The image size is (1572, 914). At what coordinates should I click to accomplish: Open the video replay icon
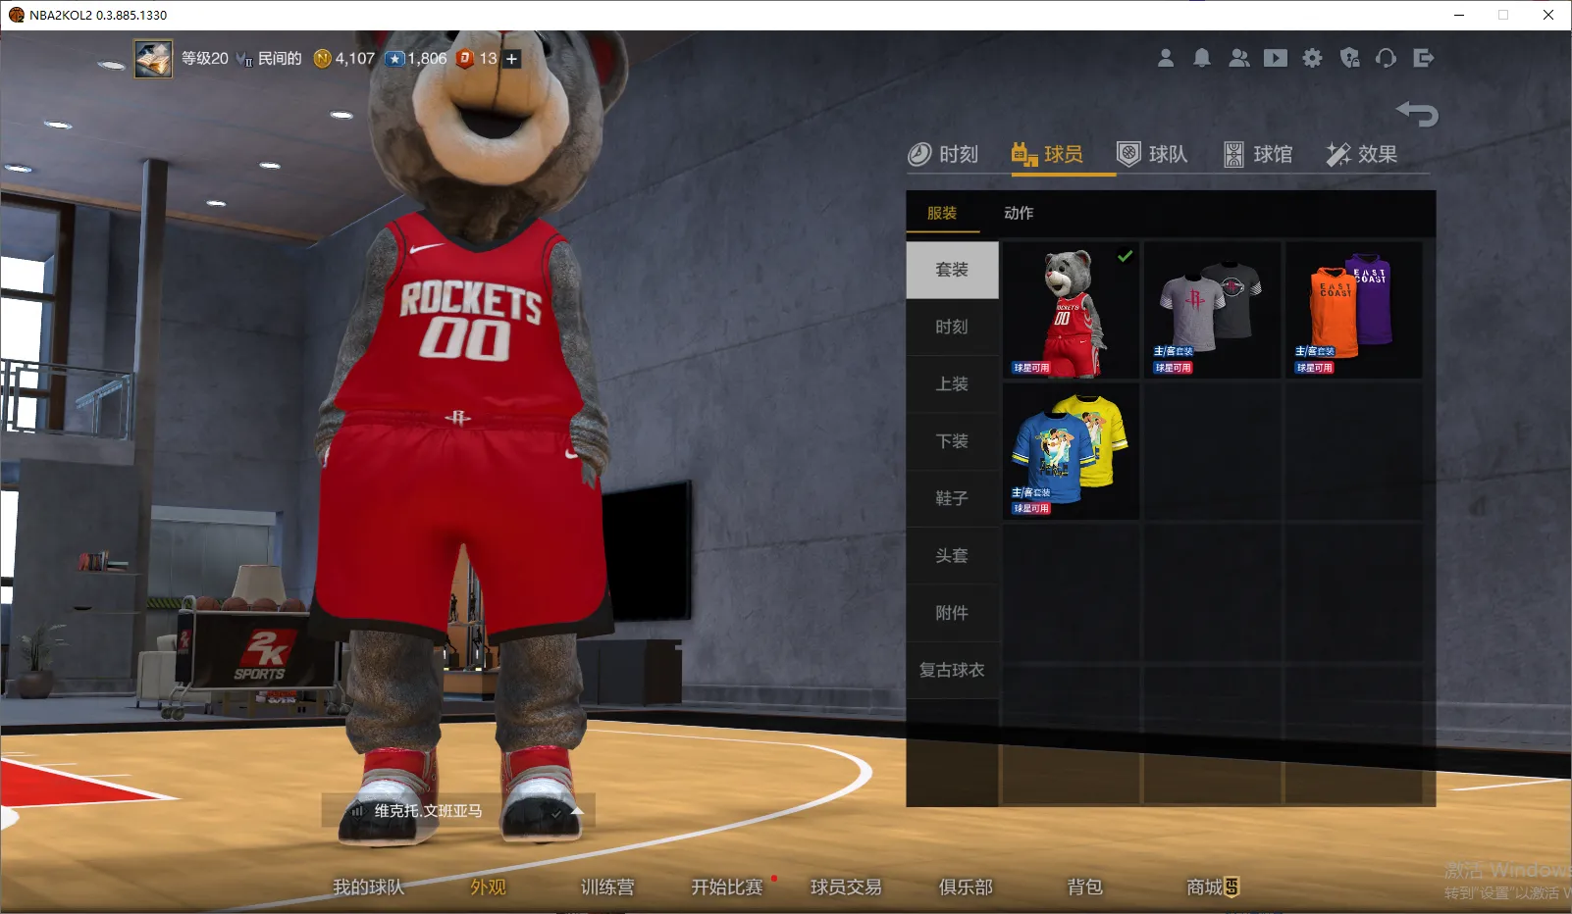(x=1276, y=59)
